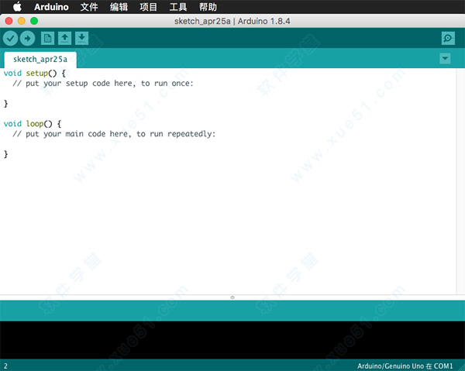Image resolution: width=465 pixels, height=371 pixels.
Task: Open the 文件 menu
Action: click(89, 7)
